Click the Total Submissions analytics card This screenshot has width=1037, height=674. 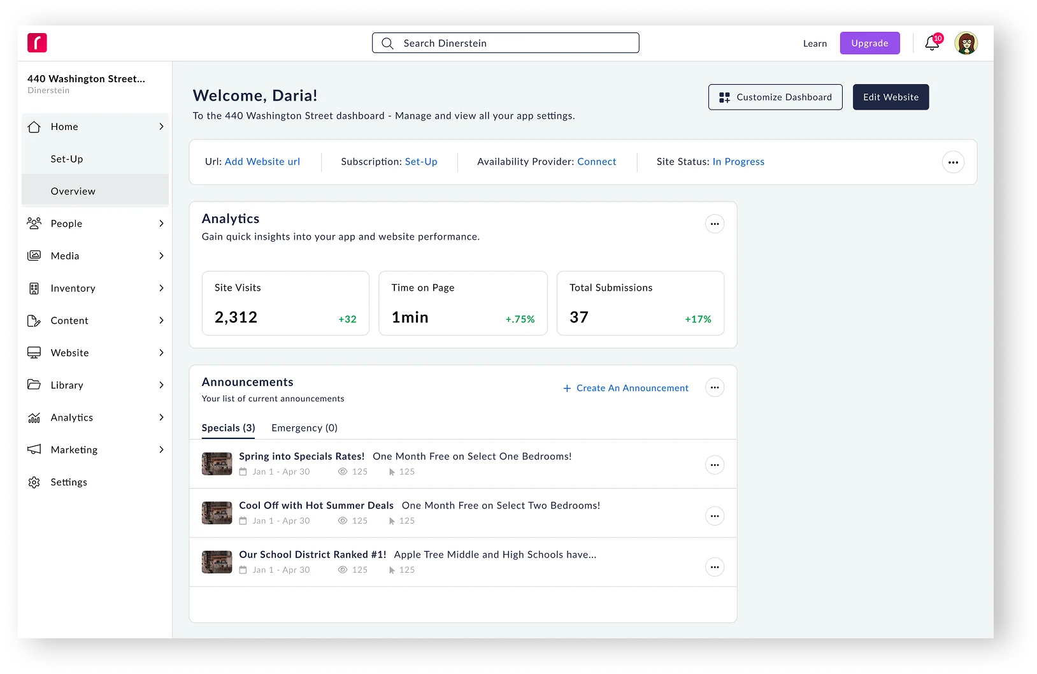click(640, 303)
